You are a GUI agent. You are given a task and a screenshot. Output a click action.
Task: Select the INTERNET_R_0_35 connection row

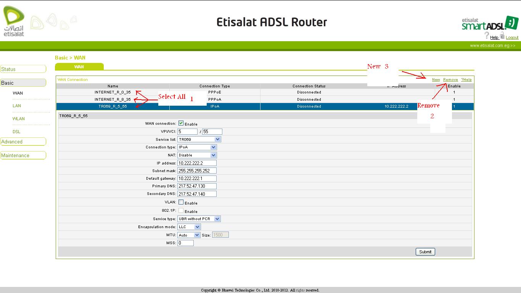[265, 92]
